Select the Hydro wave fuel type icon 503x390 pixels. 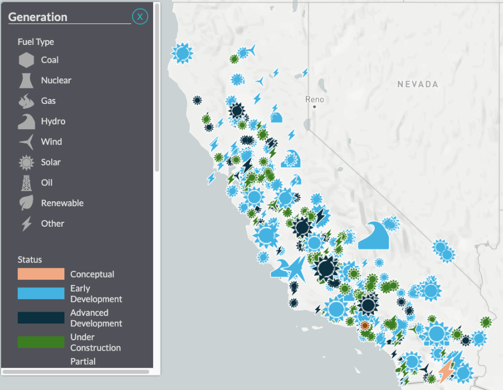26,121
